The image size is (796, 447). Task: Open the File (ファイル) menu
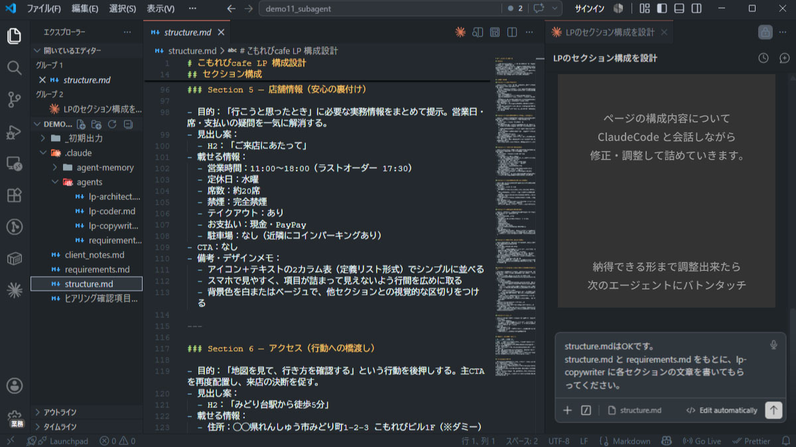pyautogui.click(x=44, y=9)
